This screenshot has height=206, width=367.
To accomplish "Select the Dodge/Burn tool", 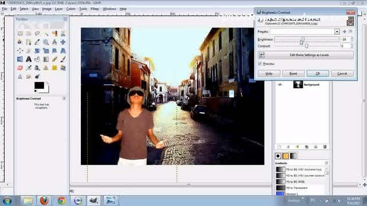I will coord(37,77).
